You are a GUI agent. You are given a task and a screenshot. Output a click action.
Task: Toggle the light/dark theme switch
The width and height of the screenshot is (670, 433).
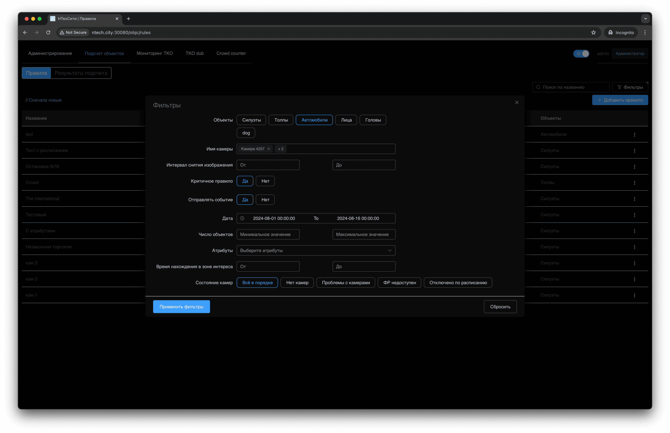(581, 54)
